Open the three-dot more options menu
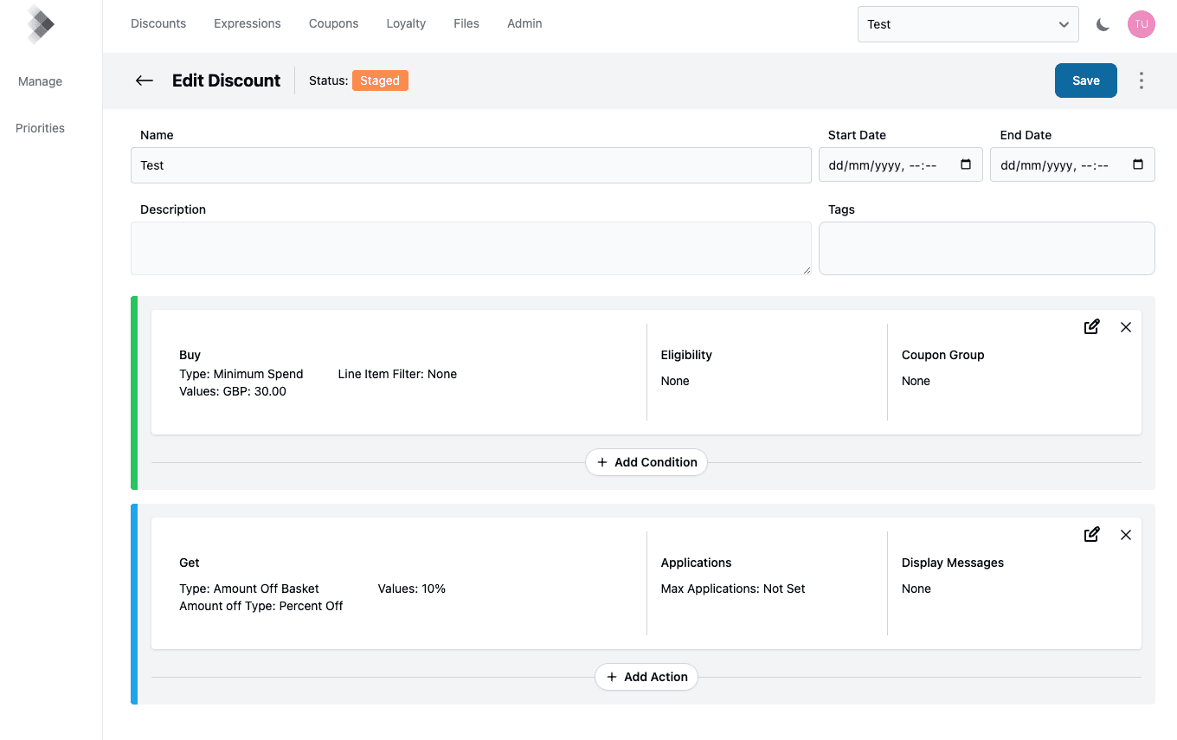Image resolution: width=1177 pixels, height=740 pixels. [x=1141, y=80]
